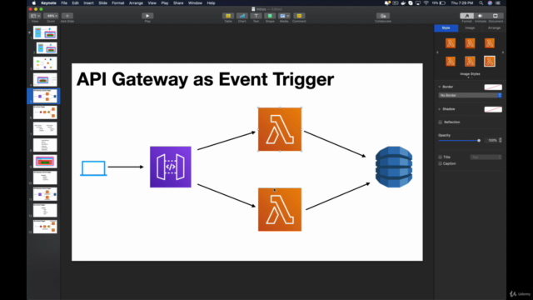The width and height of the screenshot is (533, 300).
Task: Open the Help menu
Action: [211, 3]
